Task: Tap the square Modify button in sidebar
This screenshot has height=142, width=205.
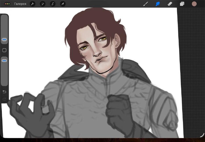Action: [4, 50]
